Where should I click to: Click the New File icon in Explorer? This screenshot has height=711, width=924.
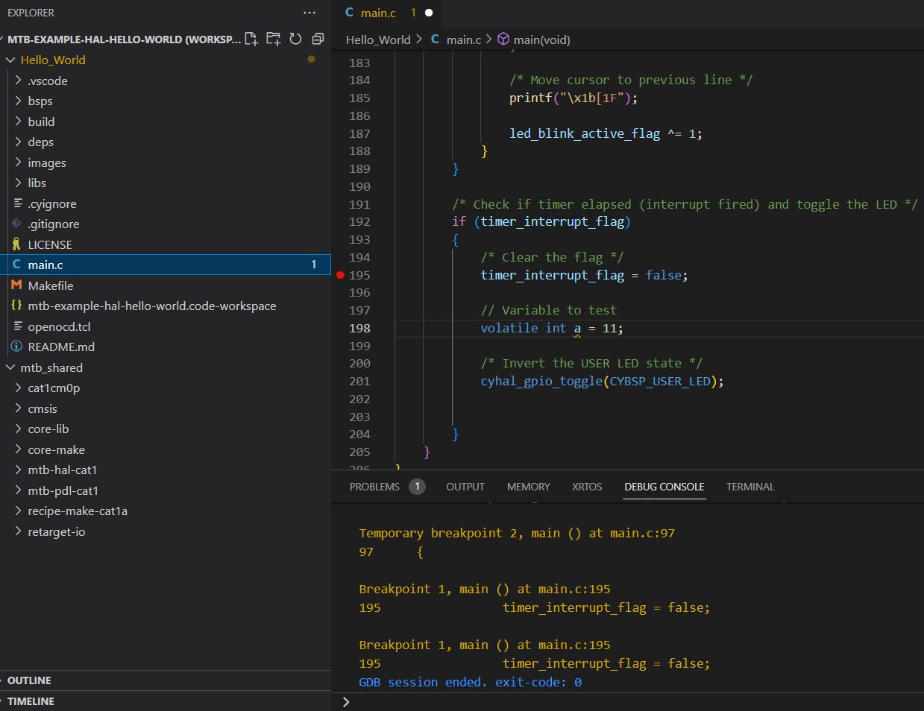click(251, 39)
